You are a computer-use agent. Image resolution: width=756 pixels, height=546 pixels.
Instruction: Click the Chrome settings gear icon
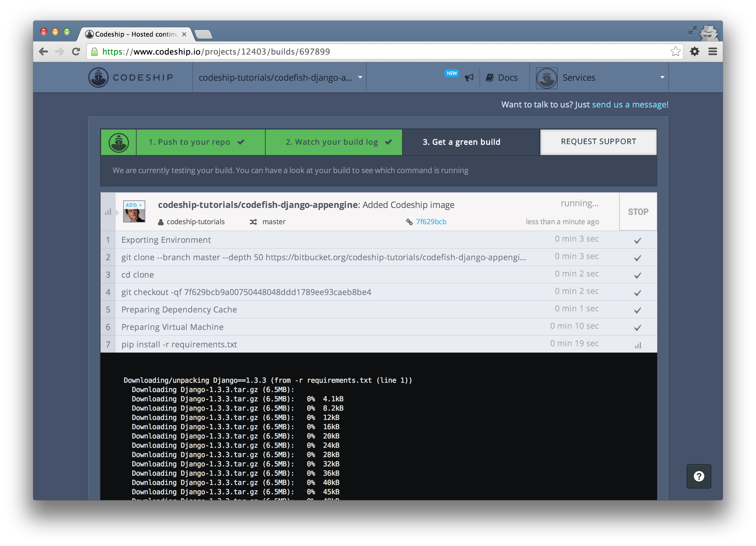coord(695,51)
